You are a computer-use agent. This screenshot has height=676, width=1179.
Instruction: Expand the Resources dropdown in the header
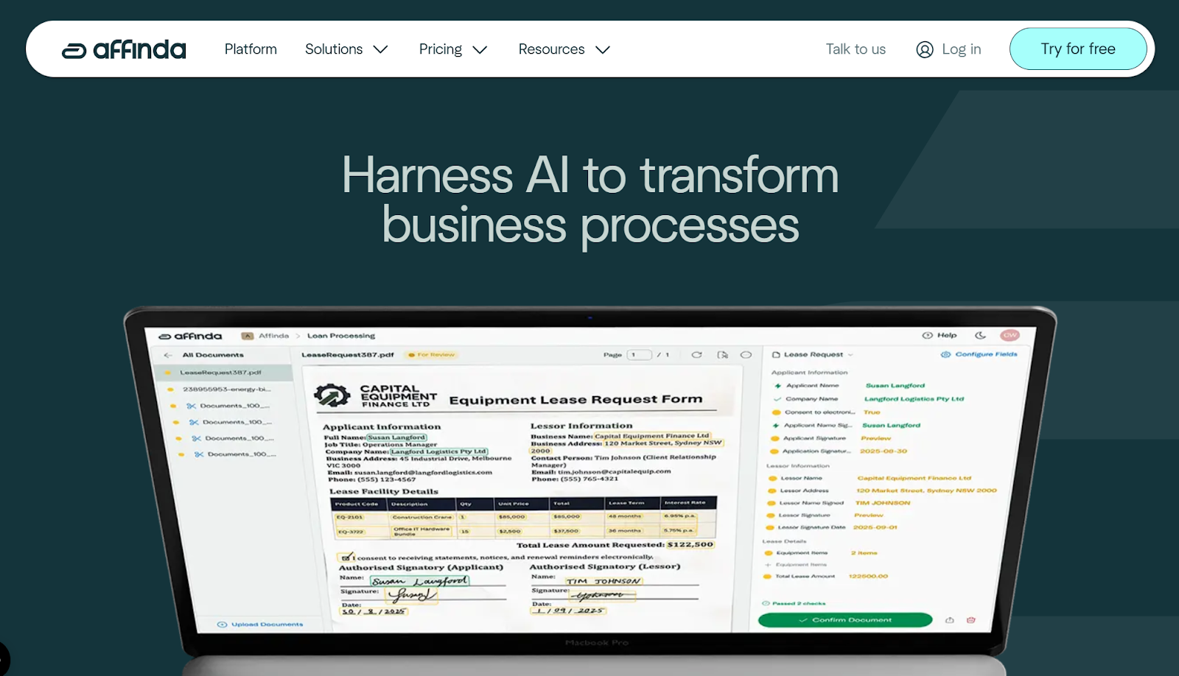[x=564, y=49]
